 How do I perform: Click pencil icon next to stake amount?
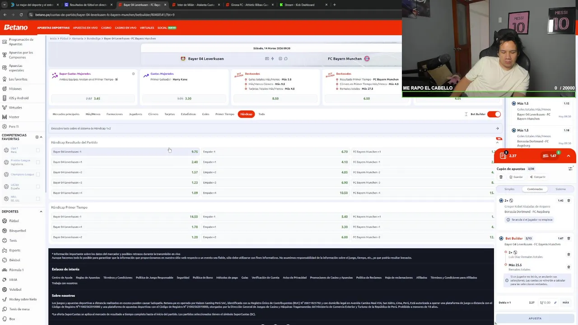coord(555,302)
